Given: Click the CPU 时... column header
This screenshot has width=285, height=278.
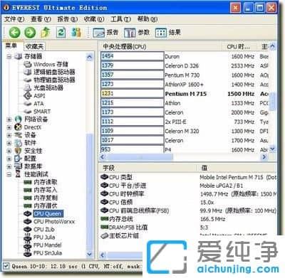Looking at the screenshot, I should click(239, 46).
